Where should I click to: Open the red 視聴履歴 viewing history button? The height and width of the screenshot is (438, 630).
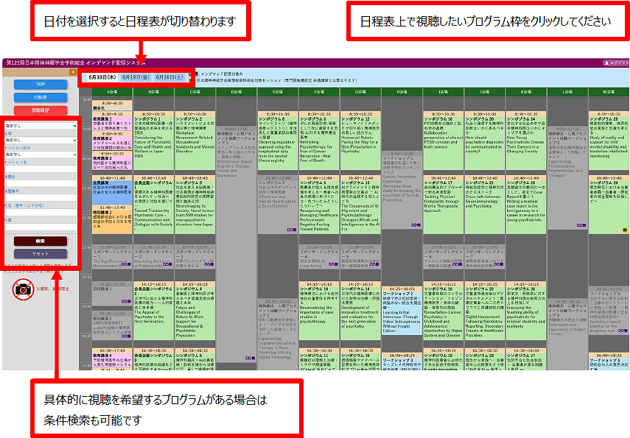coord(41,110)
